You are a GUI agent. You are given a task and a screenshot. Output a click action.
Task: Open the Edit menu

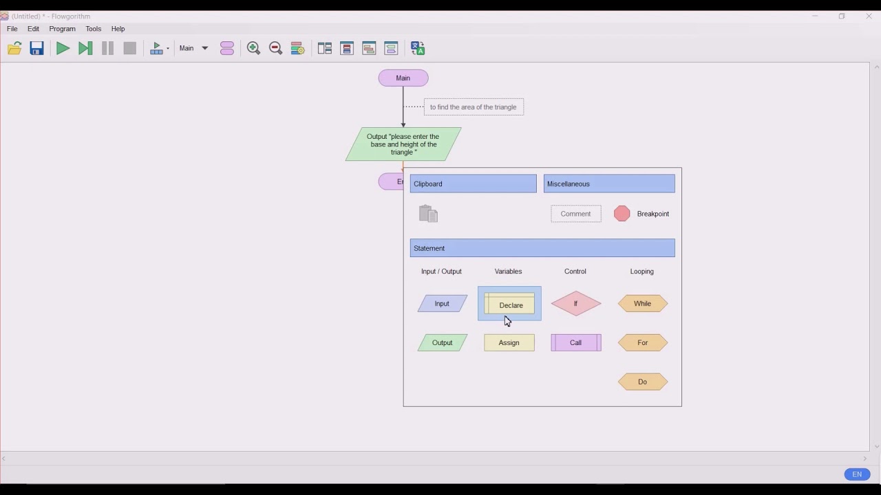click(34, 29)
